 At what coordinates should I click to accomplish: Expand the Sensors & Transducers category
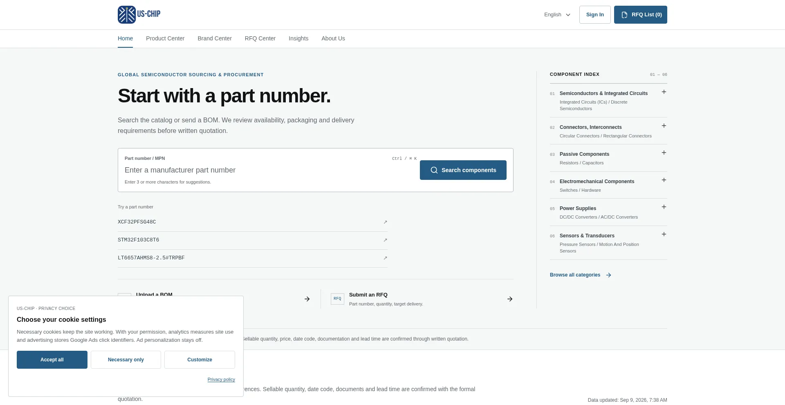click(664, 235)
